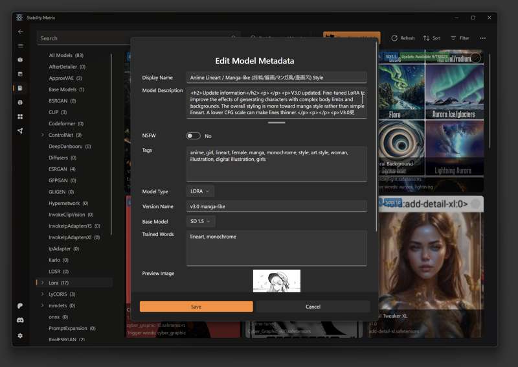This screenshot has height=367, width=518.
Task: Click the Version Name input field
Action: pos(276,207)
